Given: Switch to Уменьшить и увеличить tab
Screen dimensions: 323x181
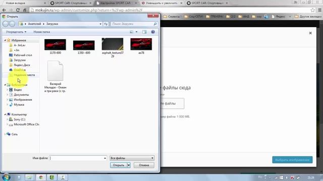Looking at the screenshot, I should click(x=161, y=3).
